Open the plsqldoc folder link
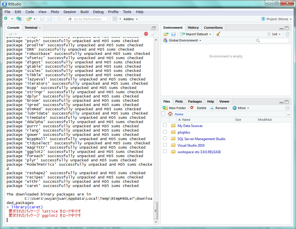 (x=184, y=132)
